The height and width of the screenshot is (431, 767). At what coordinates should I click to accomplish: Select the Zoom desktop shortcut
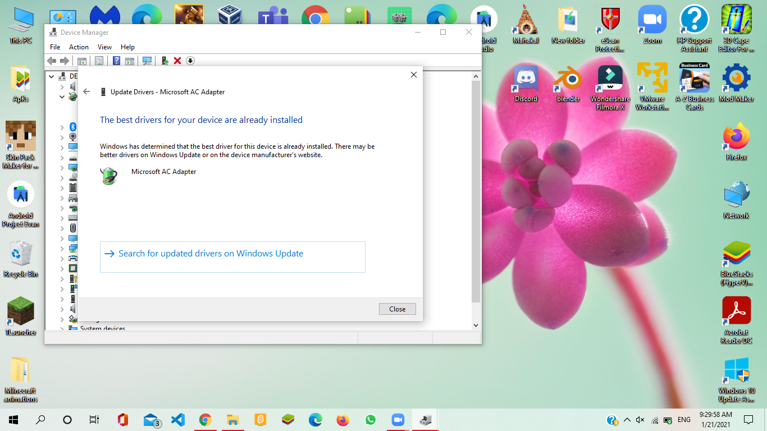(x=652, y=25)
